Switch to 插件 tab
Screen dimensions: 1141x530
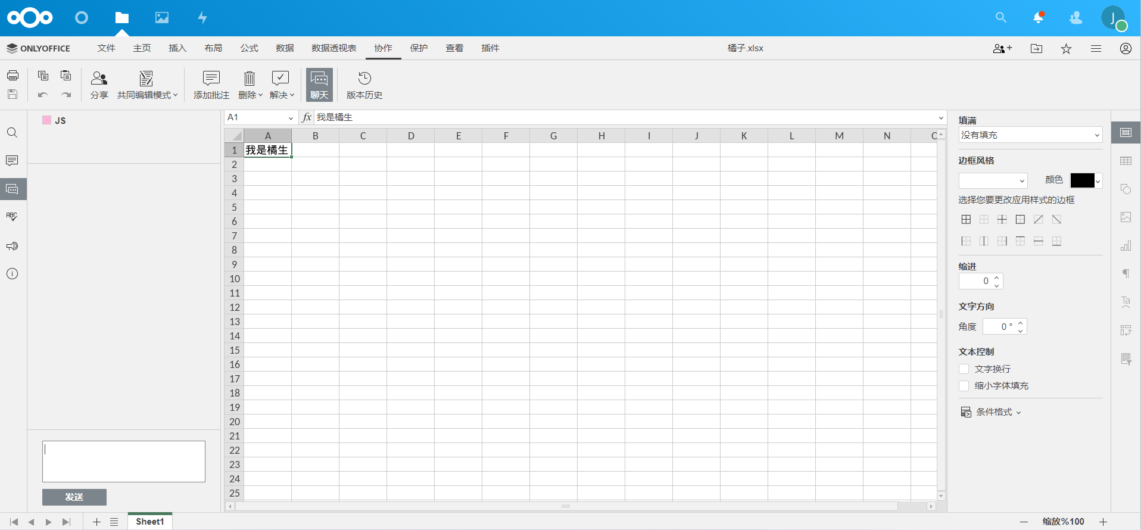tap(490, 48)
